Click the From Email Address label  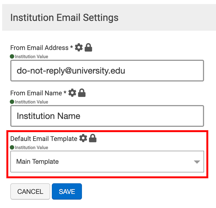point(39,48)
